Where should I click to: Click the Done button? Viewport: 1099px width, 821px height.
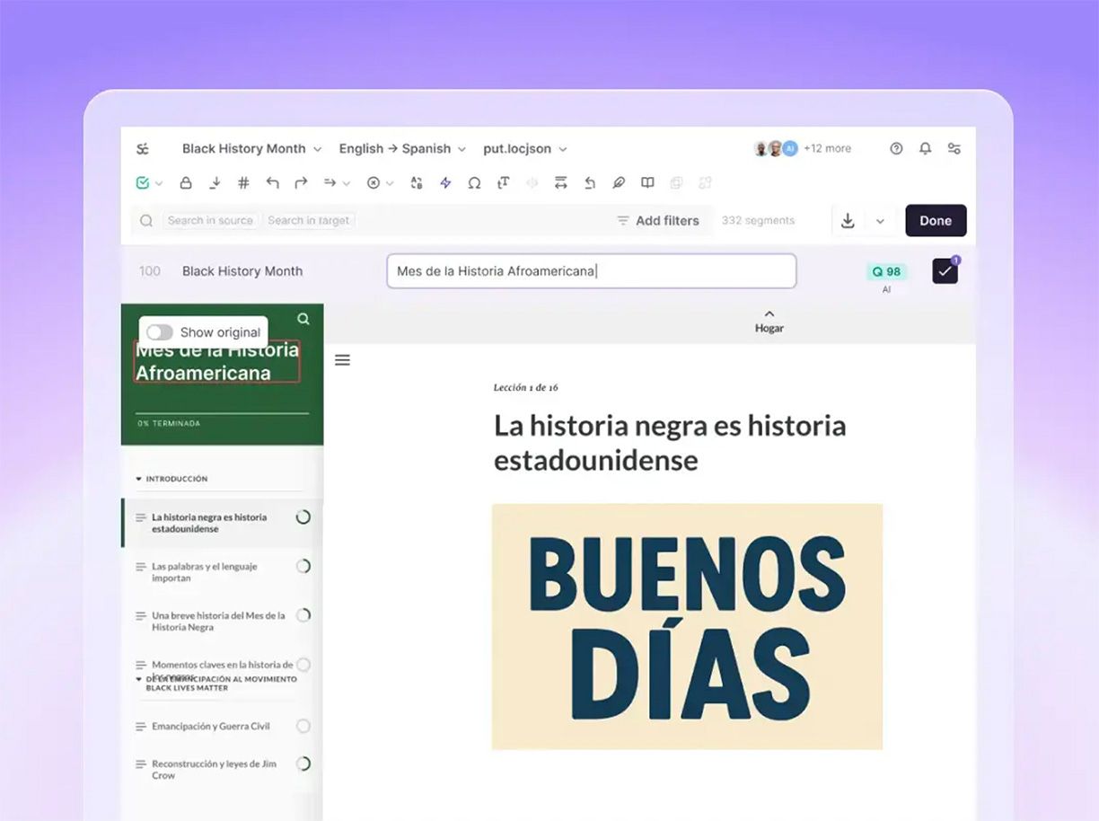(935, 221)
